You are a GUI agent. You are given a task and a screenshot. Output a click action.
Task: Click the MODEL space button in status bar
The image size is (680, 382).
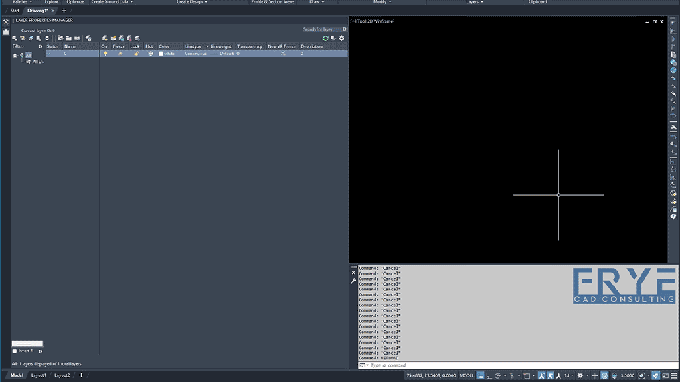[x=467, y=375]
